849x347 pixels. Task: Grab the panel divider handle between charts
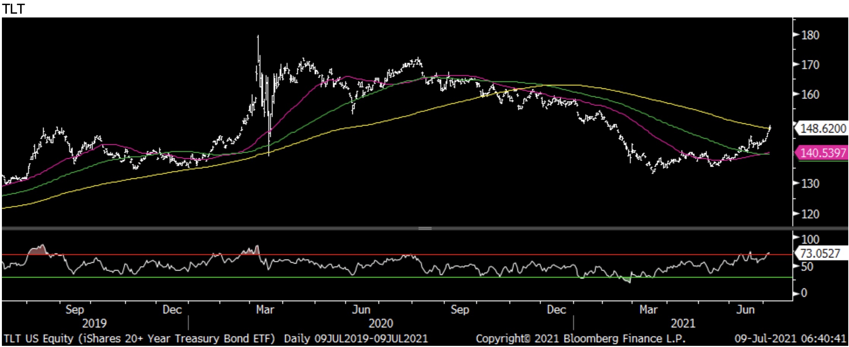[424, 228]
